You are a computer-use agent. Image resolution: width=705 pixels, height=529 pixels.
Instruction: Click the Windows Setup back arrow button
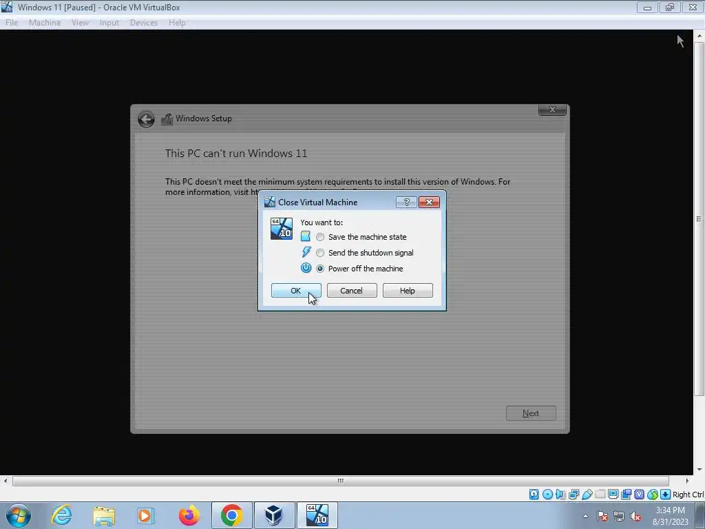pos(146,119)
